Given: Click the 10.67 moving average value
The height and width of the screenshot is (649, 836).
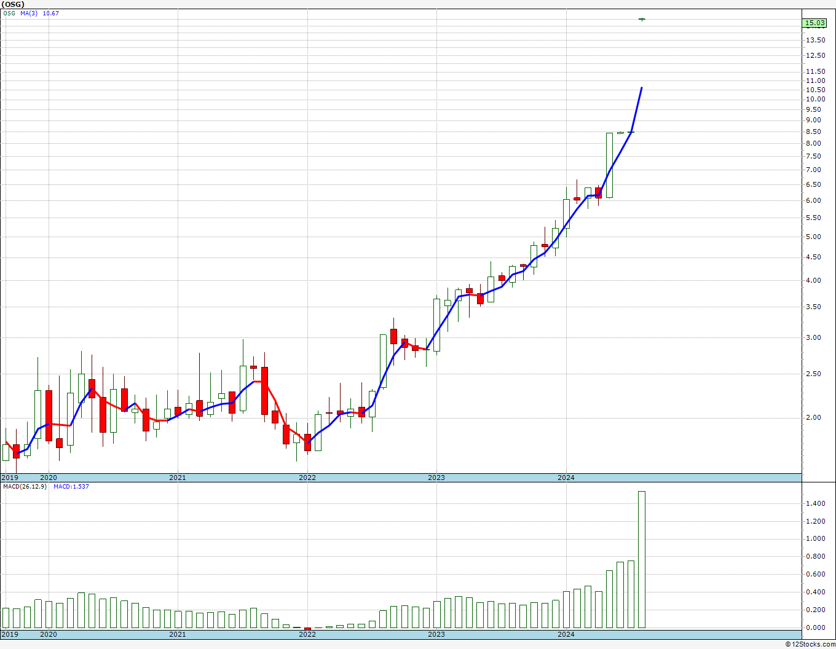Looking at the screenshot, I should pyautogui.click(x=50, y=13).
